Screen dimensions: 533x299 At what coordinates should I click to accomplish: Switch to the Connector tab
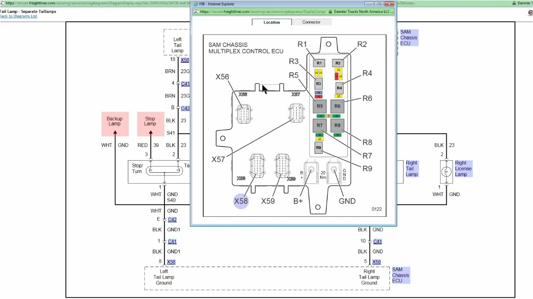311,22
